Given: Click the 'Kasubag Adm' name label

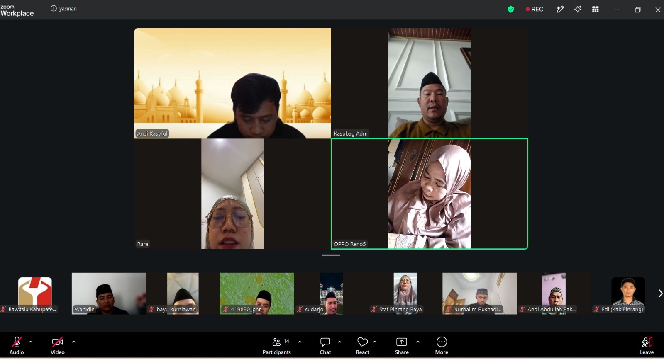Looking at the screenshot, I should [351, 133].
